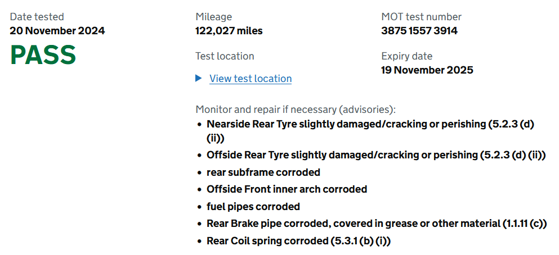Select the 122,027 miles value

tap(229, 31)
